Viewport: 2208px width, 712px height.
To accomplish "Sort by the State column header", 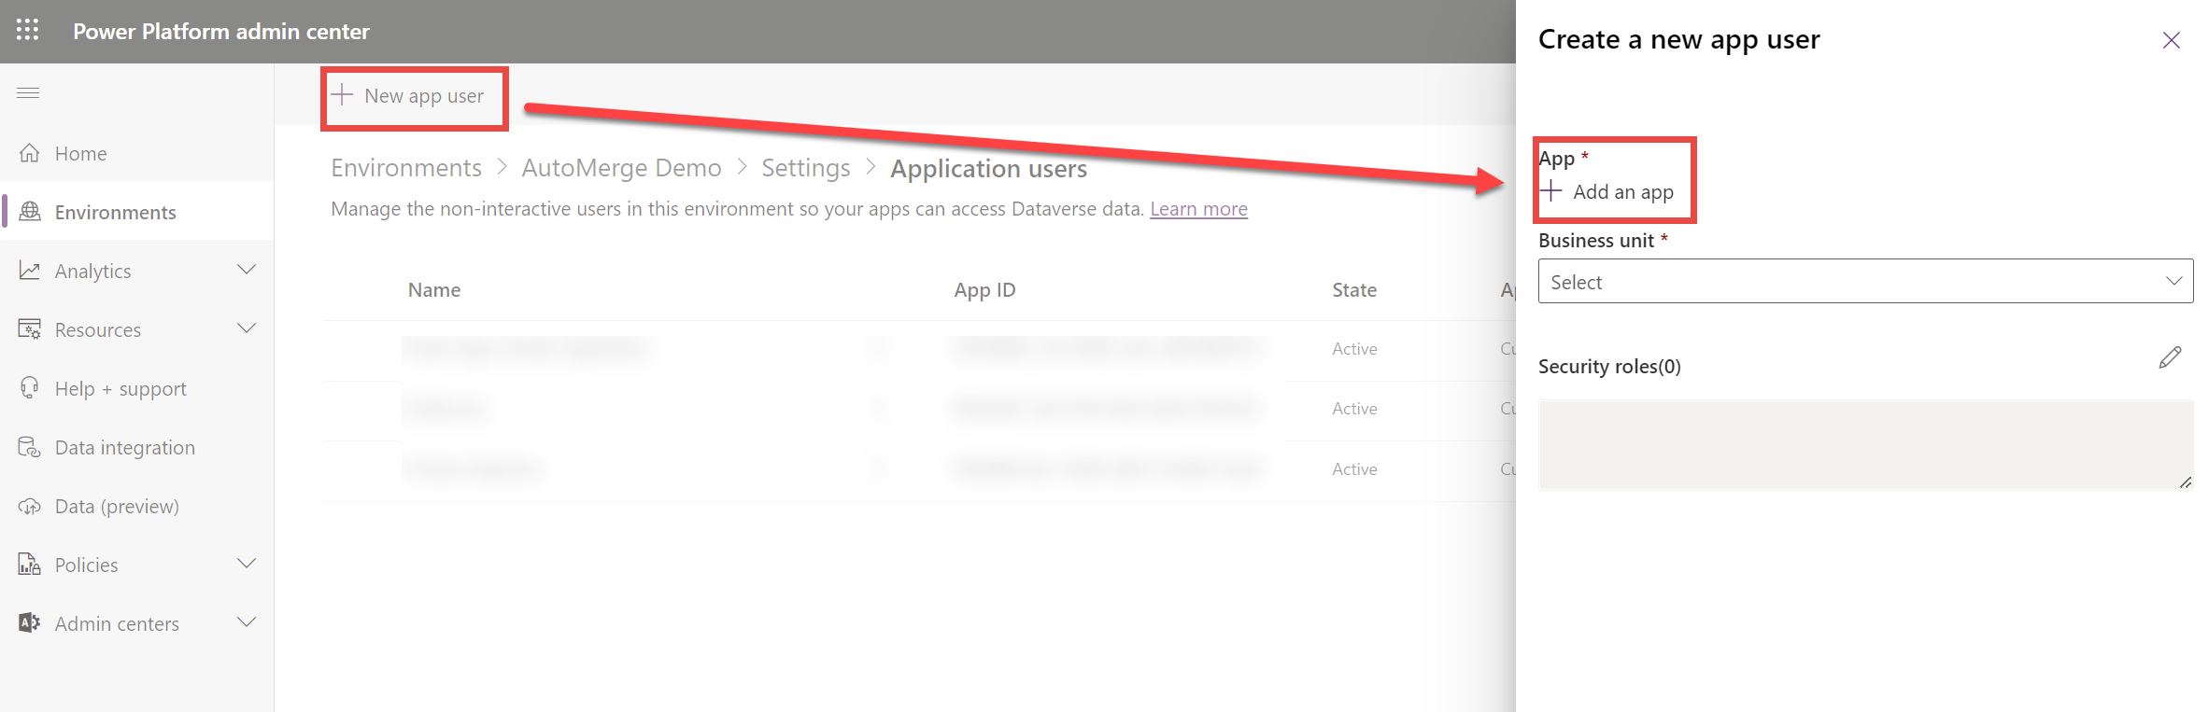I will click(x=1354, y=290).
